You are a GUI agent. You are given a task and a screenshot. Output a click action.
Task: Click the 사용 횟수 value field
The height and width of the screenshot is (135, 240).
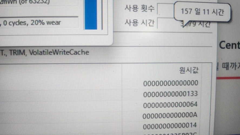pos(166,9)
